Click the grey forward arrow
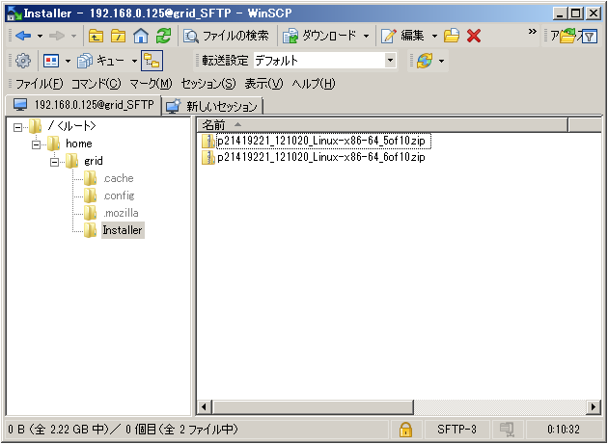608x444 pixels. click(57, 36)
